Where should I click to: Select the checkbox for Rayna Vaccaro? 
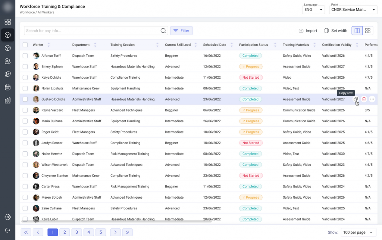pos(26,110)
